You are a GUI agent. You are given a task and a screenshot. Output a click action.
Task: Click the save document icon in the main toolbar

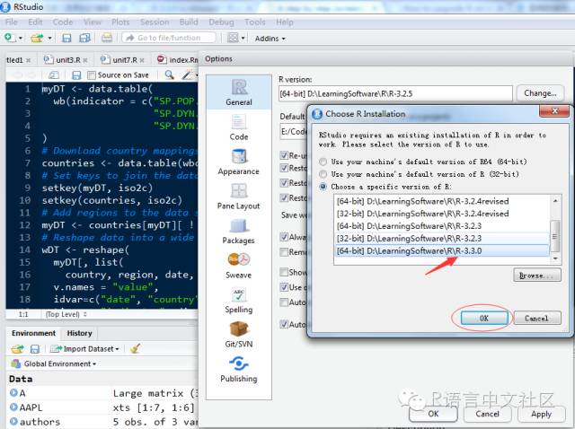pyautogui.click(x=66, y=38)
